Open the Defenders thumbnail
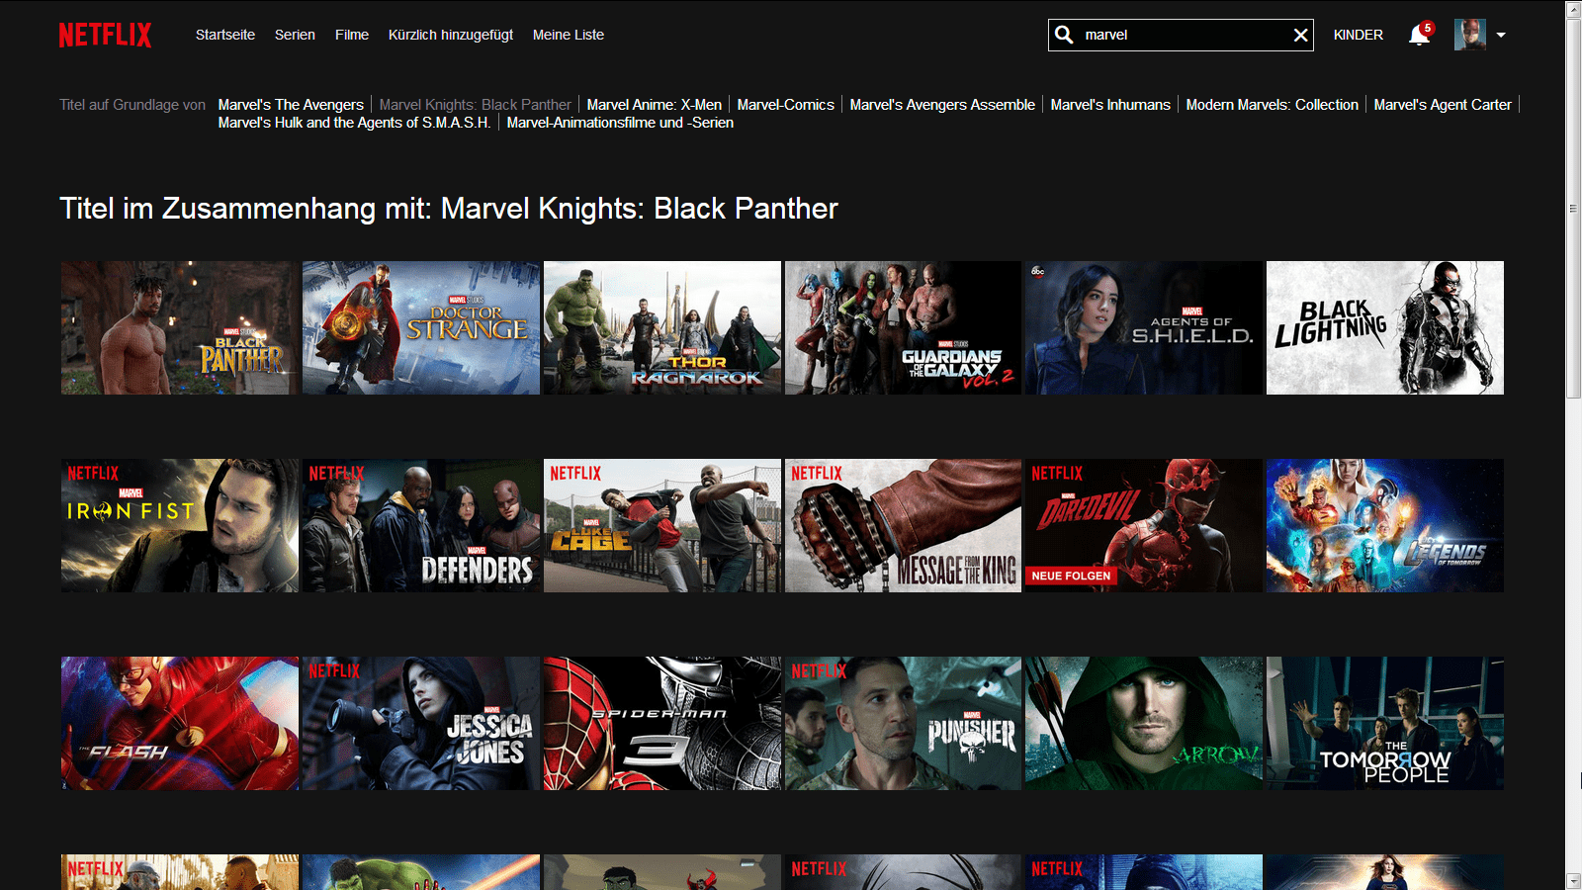Screen dimensions: 1582x890 tap(421, 525)
